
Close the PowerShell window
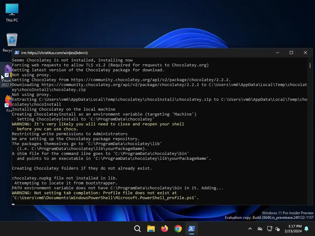(x=305, y=53)
